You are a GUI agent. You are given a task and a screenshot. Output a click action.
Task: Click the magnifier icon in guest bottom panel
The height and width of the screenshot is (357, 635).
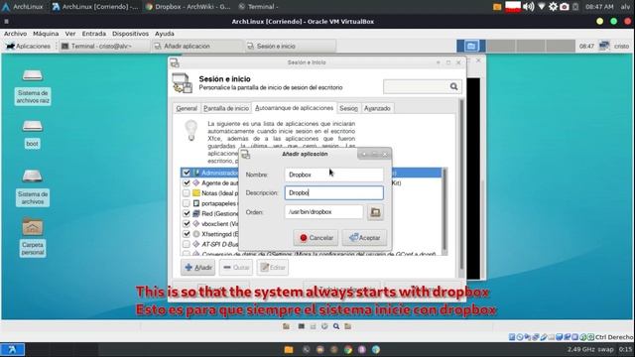(336, 326)
